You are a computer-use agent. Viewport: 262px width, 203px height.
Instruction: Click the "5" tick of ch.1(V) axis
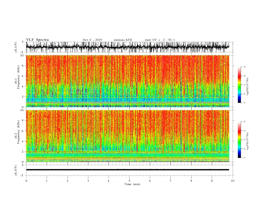[23, 42]
